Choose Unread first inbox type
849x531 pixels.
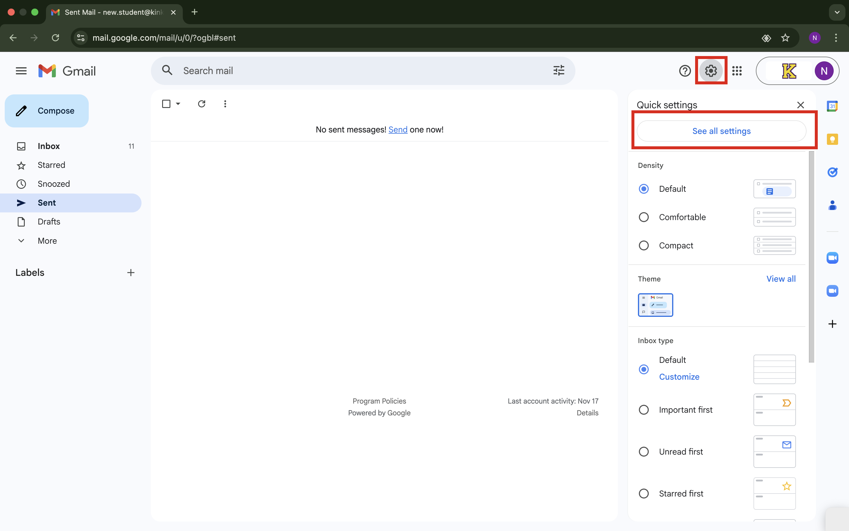[644, 452]
